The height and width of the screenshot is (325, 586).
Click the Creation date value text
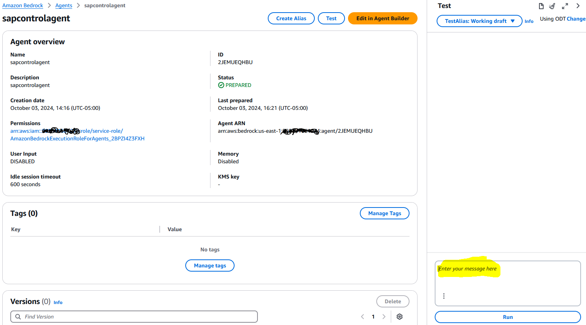[x=55, y=108]
